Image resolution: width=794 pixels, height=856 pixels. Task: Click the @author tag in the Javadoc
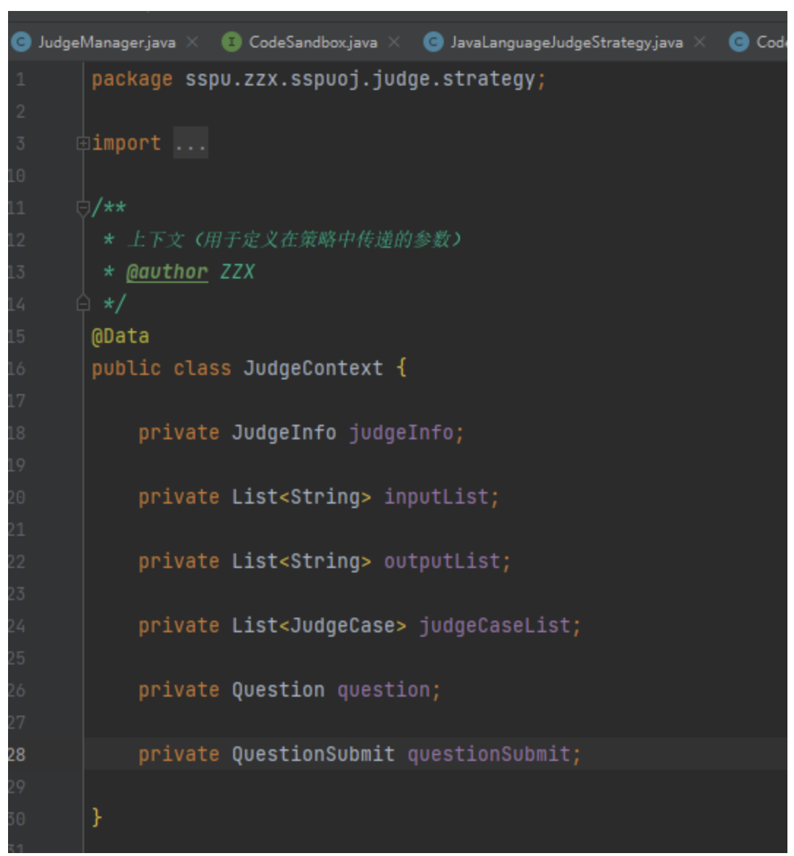coord(167,272)
